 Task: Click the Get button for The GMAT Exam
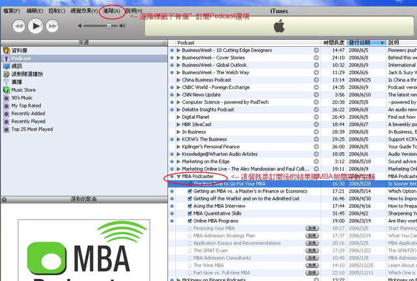point(312,250)
